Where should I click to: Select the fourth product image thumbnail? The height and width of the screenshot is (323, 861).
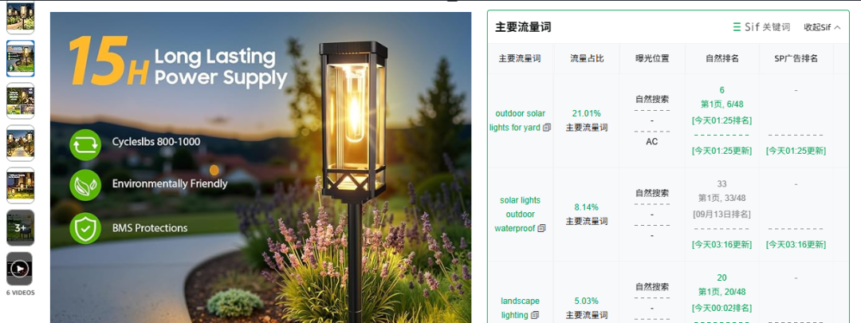(x=20, y=143)
